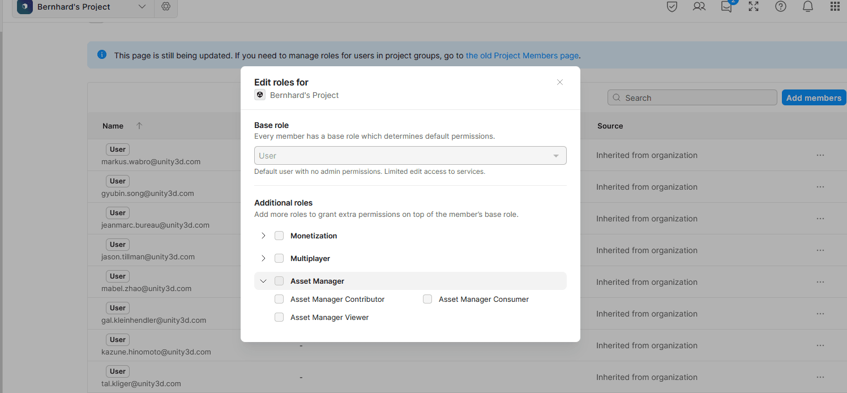847x393 pixels.
Task: Expand the Multiplayer roles section
Action: coord(263,258)
